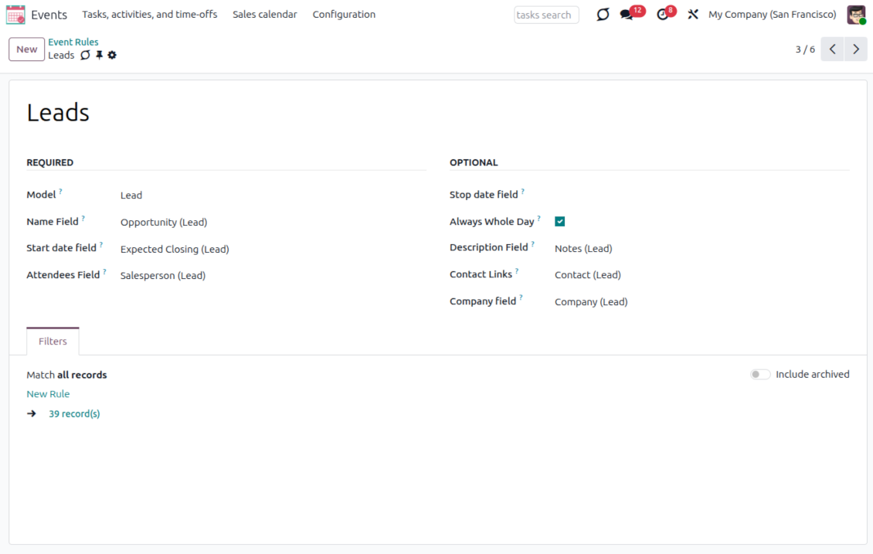Image resolution: width=873 pixels, height=554 pixels.
Task: Open the conversations chat bubble icon
Action: tap(627, 15)
